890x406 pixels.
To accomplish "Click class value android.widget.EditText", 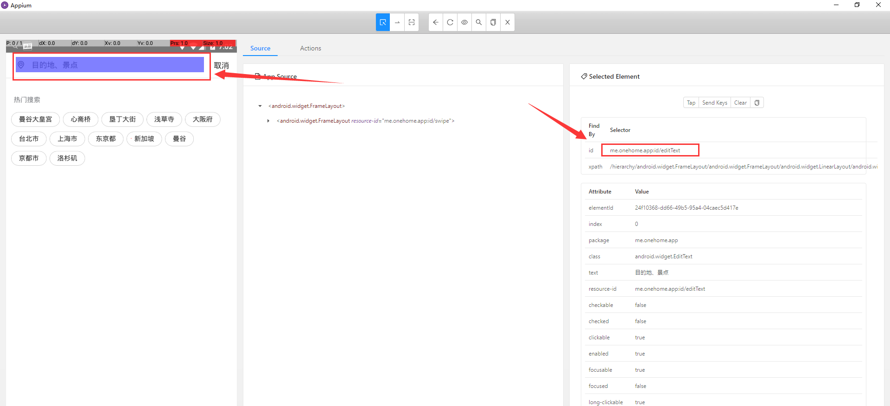I will pos(663,256).
